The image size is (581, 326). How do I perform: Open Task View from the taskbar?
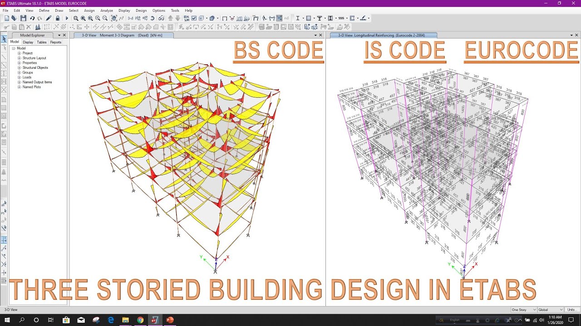[x=51, y=320]
